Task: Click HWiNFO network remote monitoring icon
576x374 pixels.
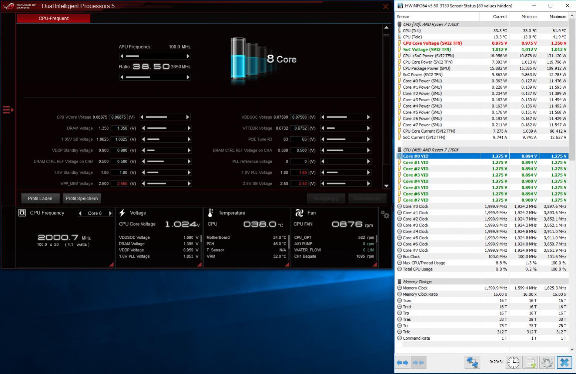Action: click(x=472, y=363)
